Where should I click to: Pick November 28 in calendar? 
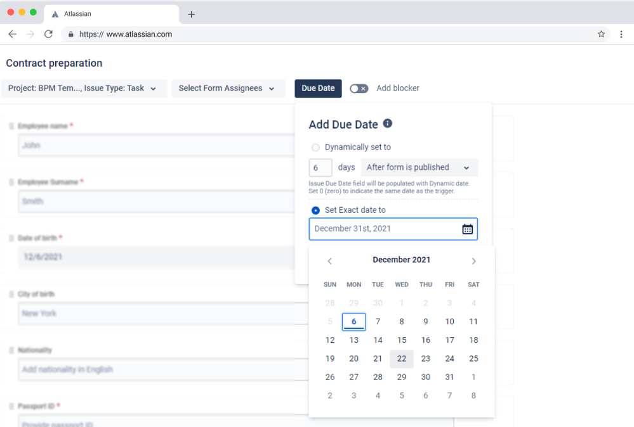coord(330,303)
